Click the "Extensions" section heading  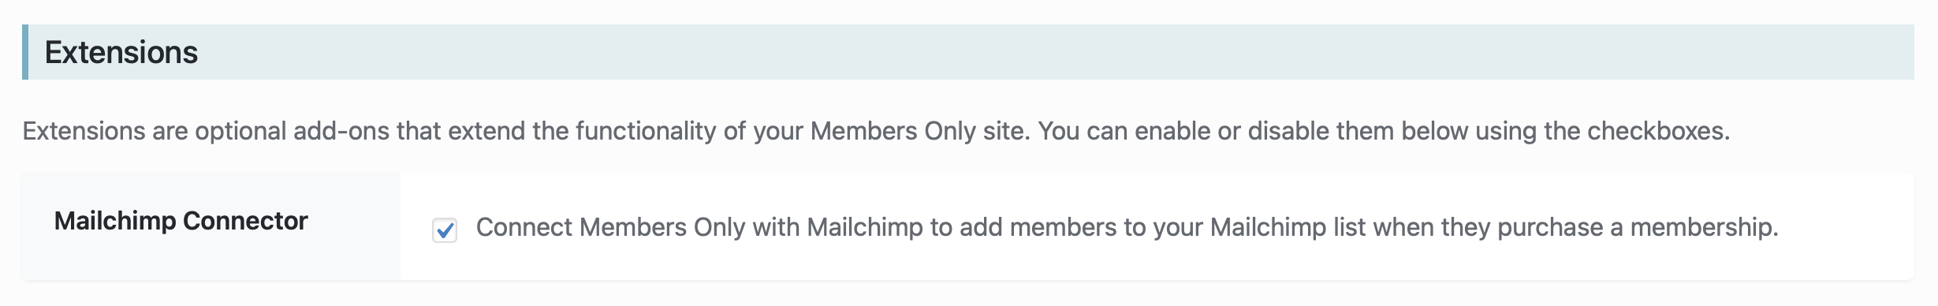(x=121, y=52)
